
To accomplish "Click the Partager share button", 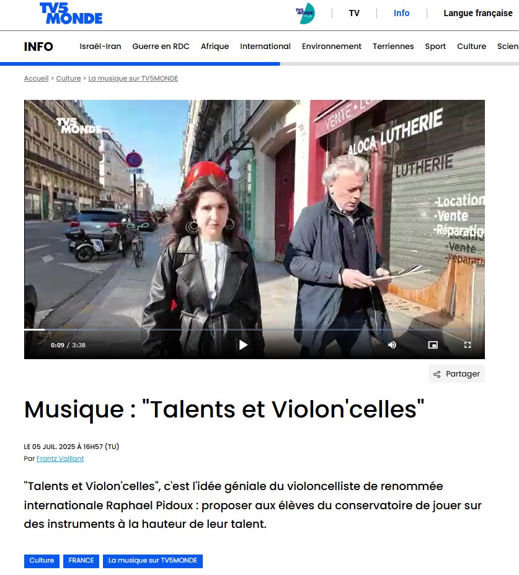I will click(x=456, y=373).
